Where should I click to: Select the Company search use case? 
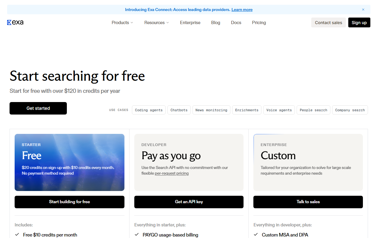pos(350,110)
